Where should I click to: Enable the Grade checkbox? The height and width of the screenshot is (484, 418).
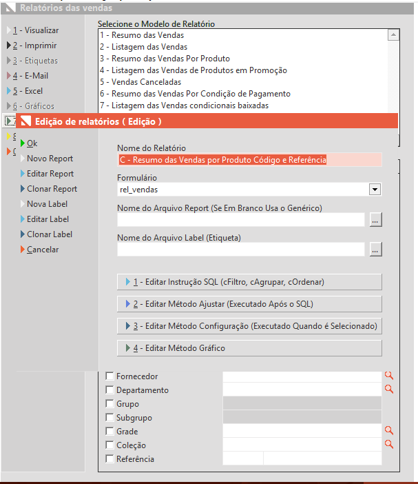pyautogui.click(x=109, y=431)
